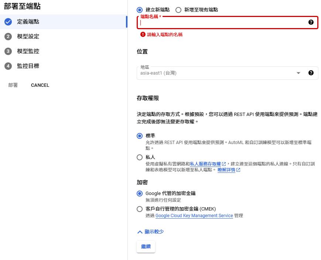Open Google Cloud Key Management Service link

[x=194, y=216]
